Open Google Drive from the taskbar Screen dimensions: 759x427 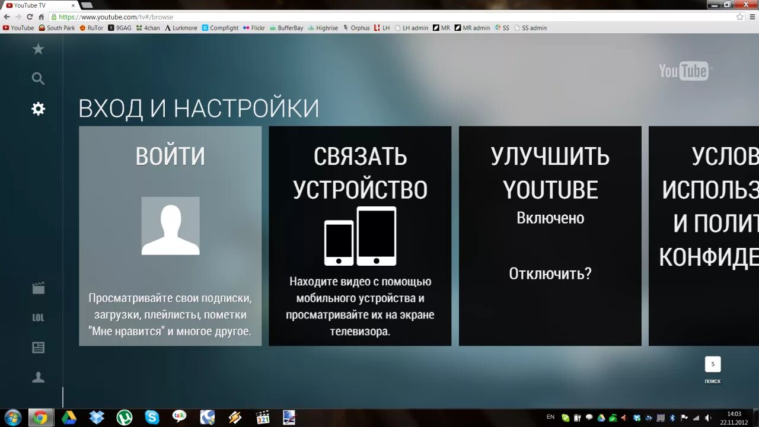click(69, 418)
